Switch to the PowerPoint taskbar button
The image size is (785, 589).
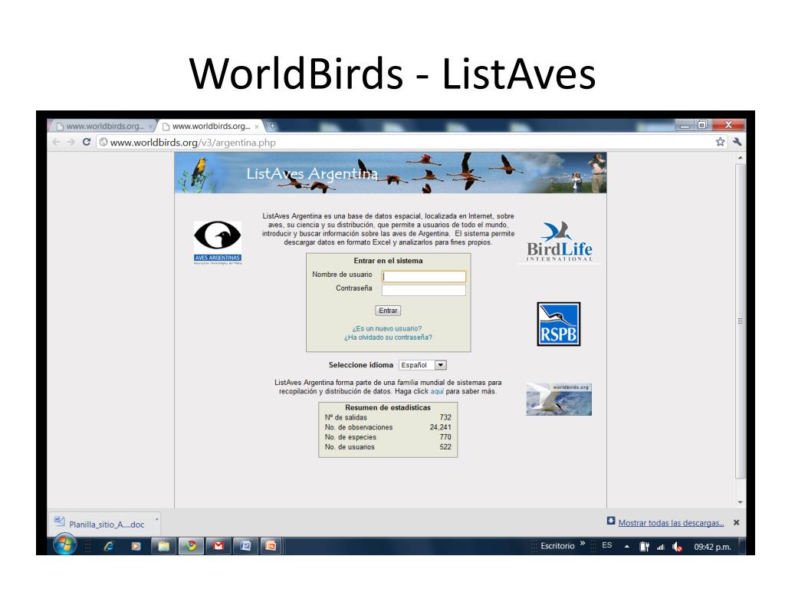[271, 546]
